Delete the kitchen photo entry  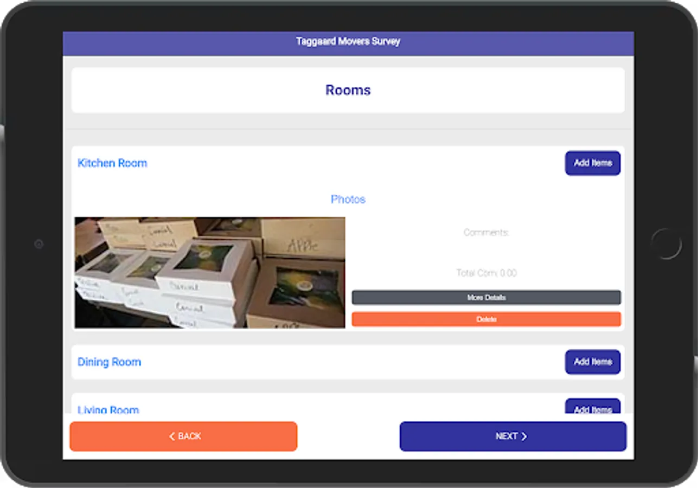click(x=486, y=319)
